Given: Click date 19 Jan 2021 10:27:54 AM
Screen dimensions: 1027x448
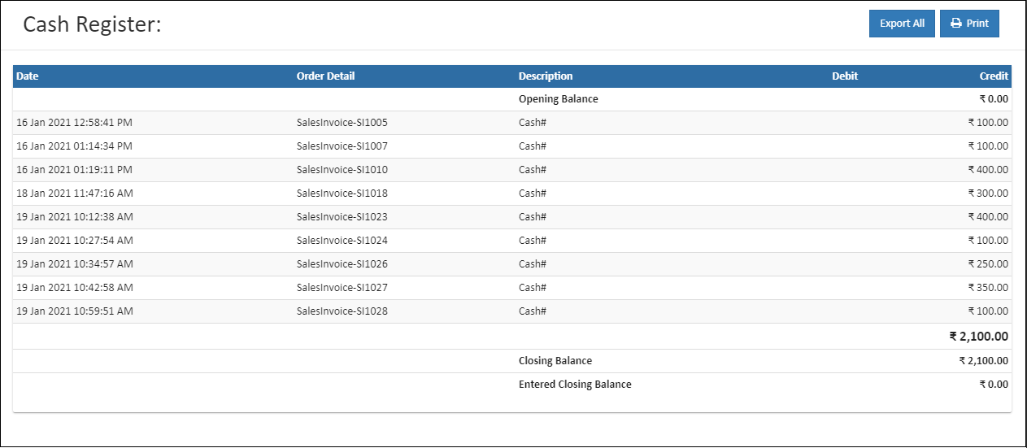Looking at the screenshot, I should (75, 241).
